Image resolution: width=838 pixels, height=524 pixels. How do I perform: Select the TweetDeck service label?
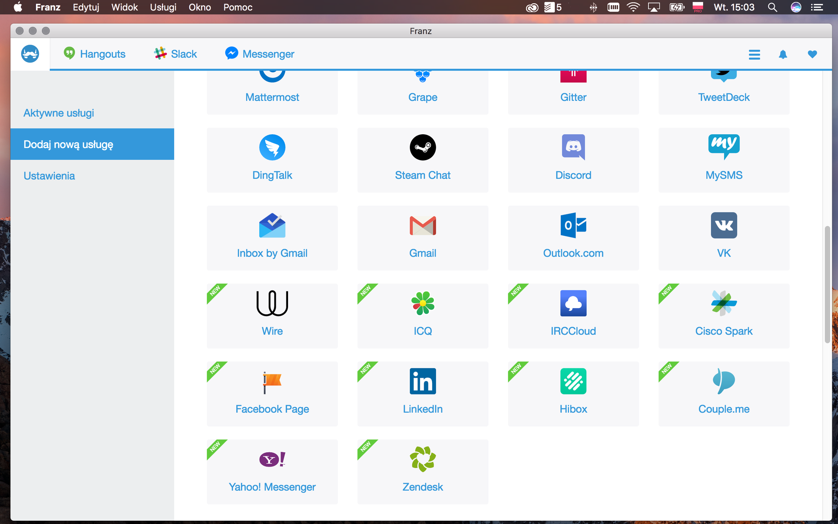pyautogui.click(x=724, y=97)
